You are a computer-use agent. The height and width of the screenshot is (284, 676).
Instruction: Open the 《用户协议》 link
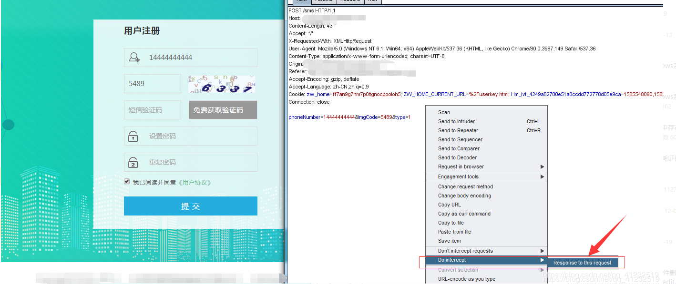pyautogui.click(x=195, y=182)
